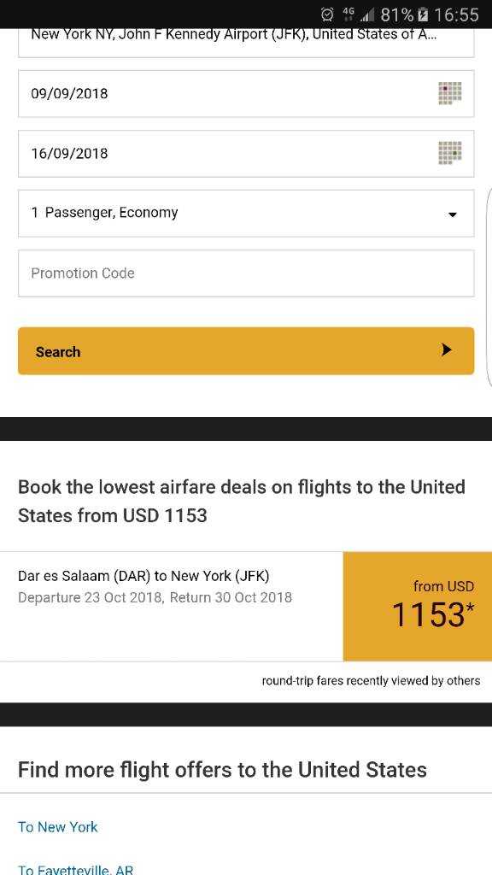Open the To Fayetteville, AR link

pyautogui.click(x=75, y=869)
